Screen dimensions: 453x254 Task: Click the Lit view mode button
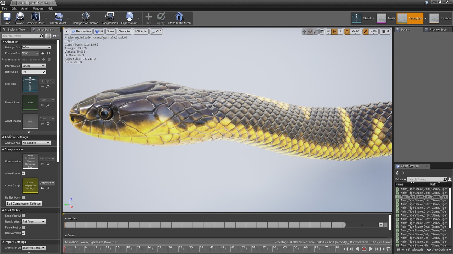point(99,31)
